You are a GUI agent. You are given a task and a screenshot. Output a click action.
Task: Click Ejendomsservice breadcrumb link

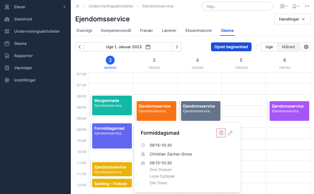pyautogui.click(x=158, y=6)
